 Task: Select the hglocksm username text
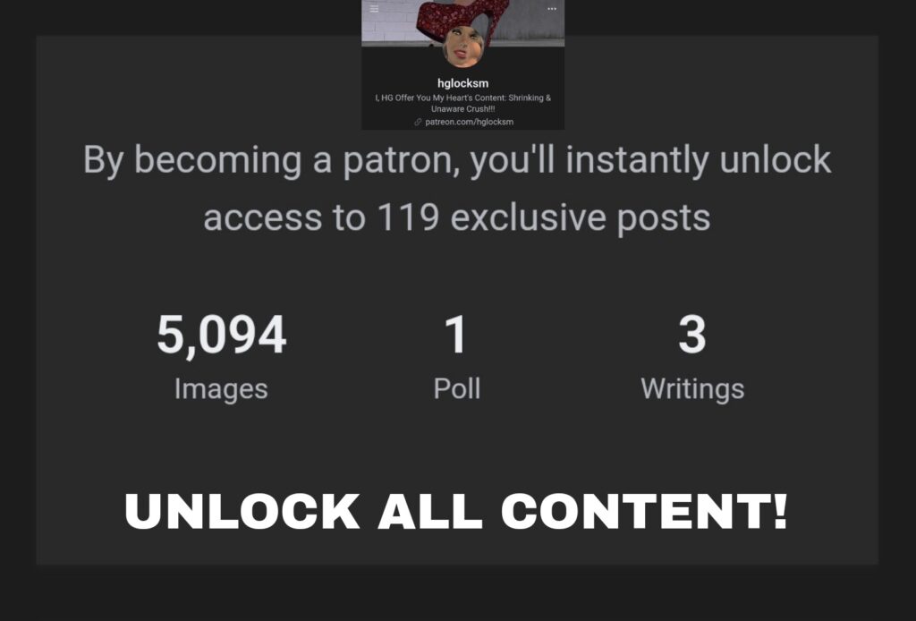tap(463, 83)
